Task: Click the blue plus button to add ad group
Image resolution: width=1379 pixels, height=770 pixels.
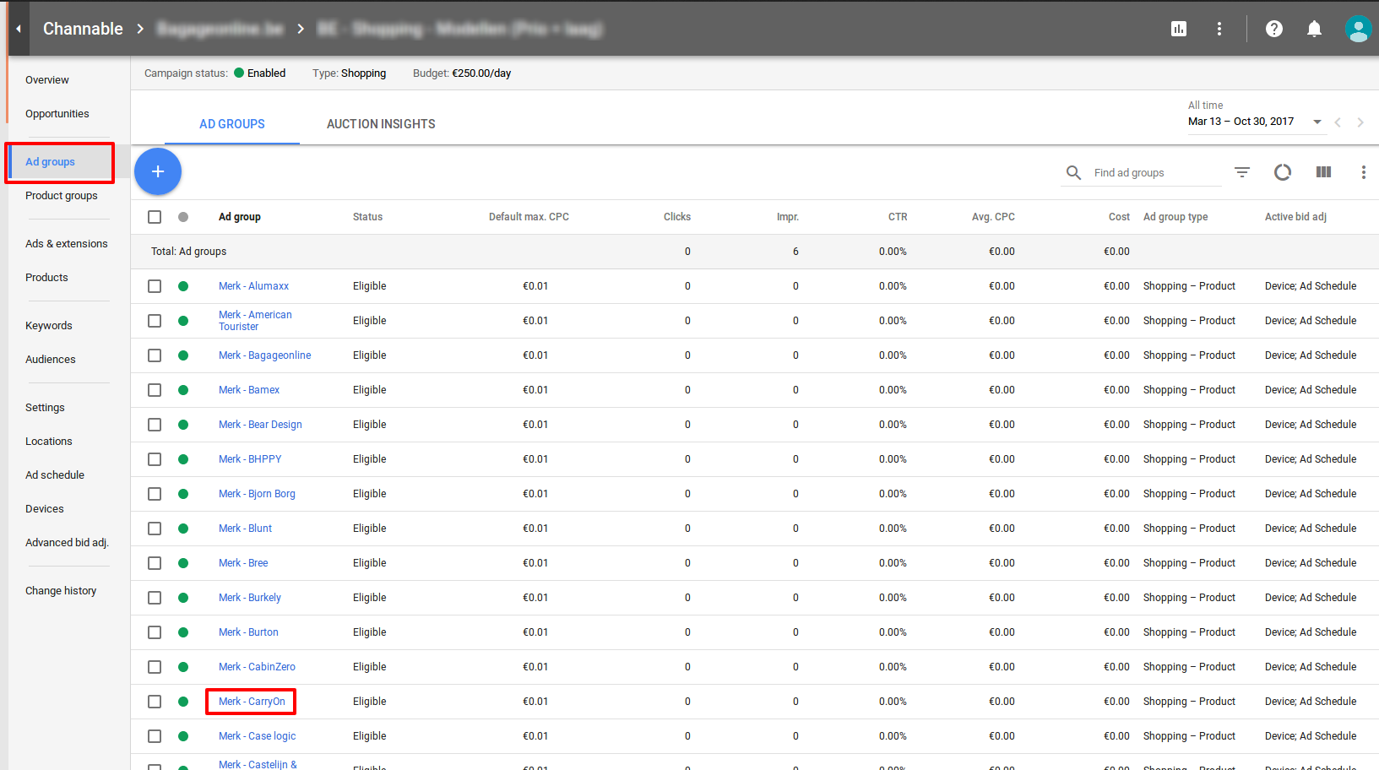Action: click(x=158, y=171)
